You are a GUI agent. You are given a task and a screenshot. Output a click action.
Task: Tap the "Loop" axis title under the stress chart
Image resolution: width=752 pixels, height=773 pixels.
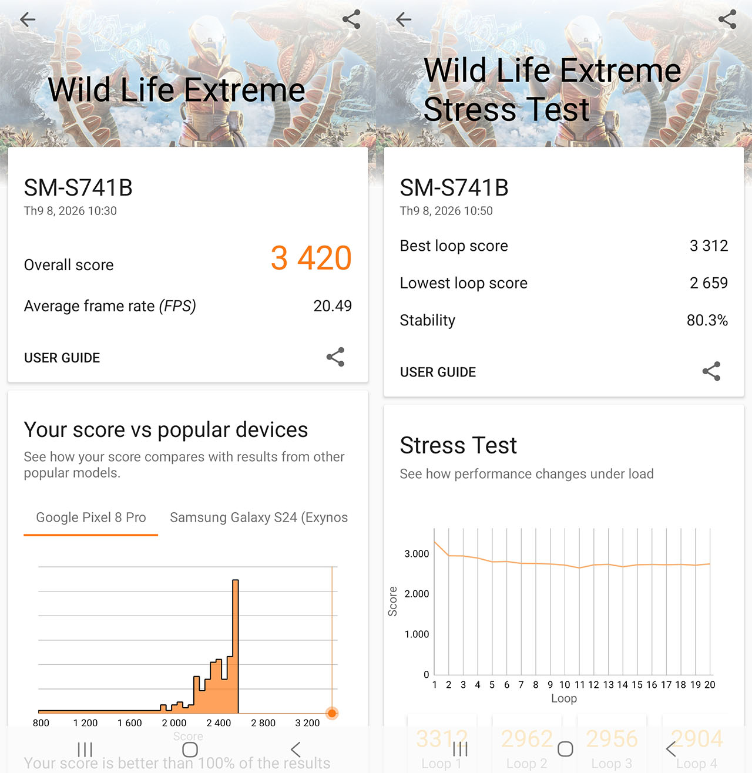[x=564, y=698]
